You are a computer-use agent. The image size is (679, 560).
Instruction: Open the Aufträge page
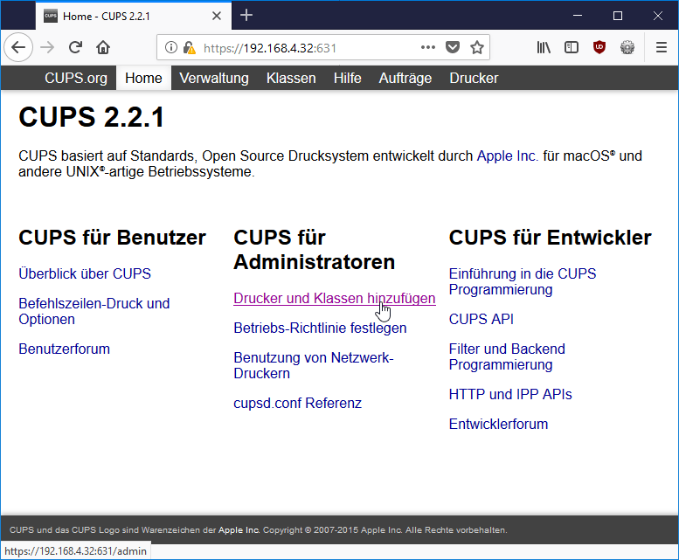405,78
